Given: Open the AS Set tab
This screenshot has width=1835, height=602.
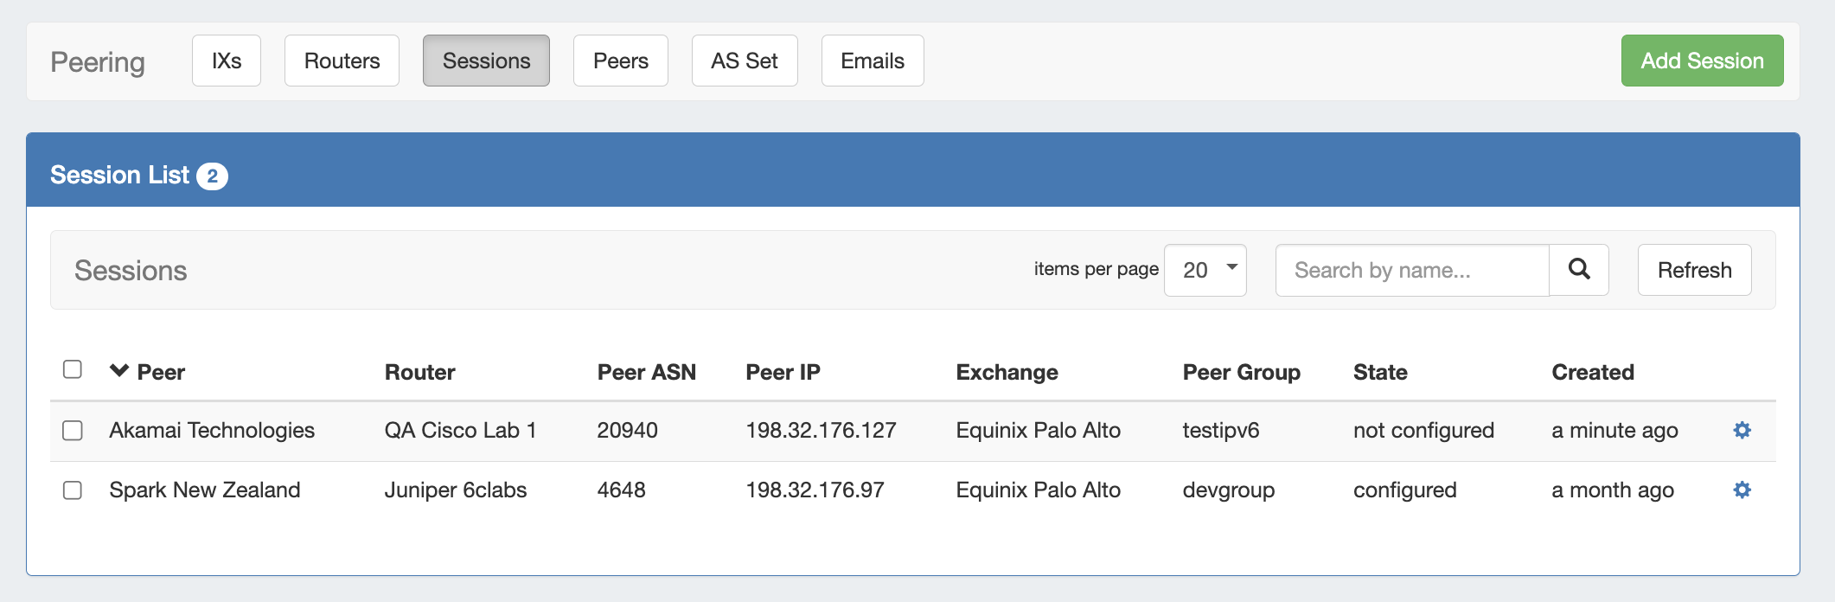Looking at the screenshot, I should [x=744, y=61].
